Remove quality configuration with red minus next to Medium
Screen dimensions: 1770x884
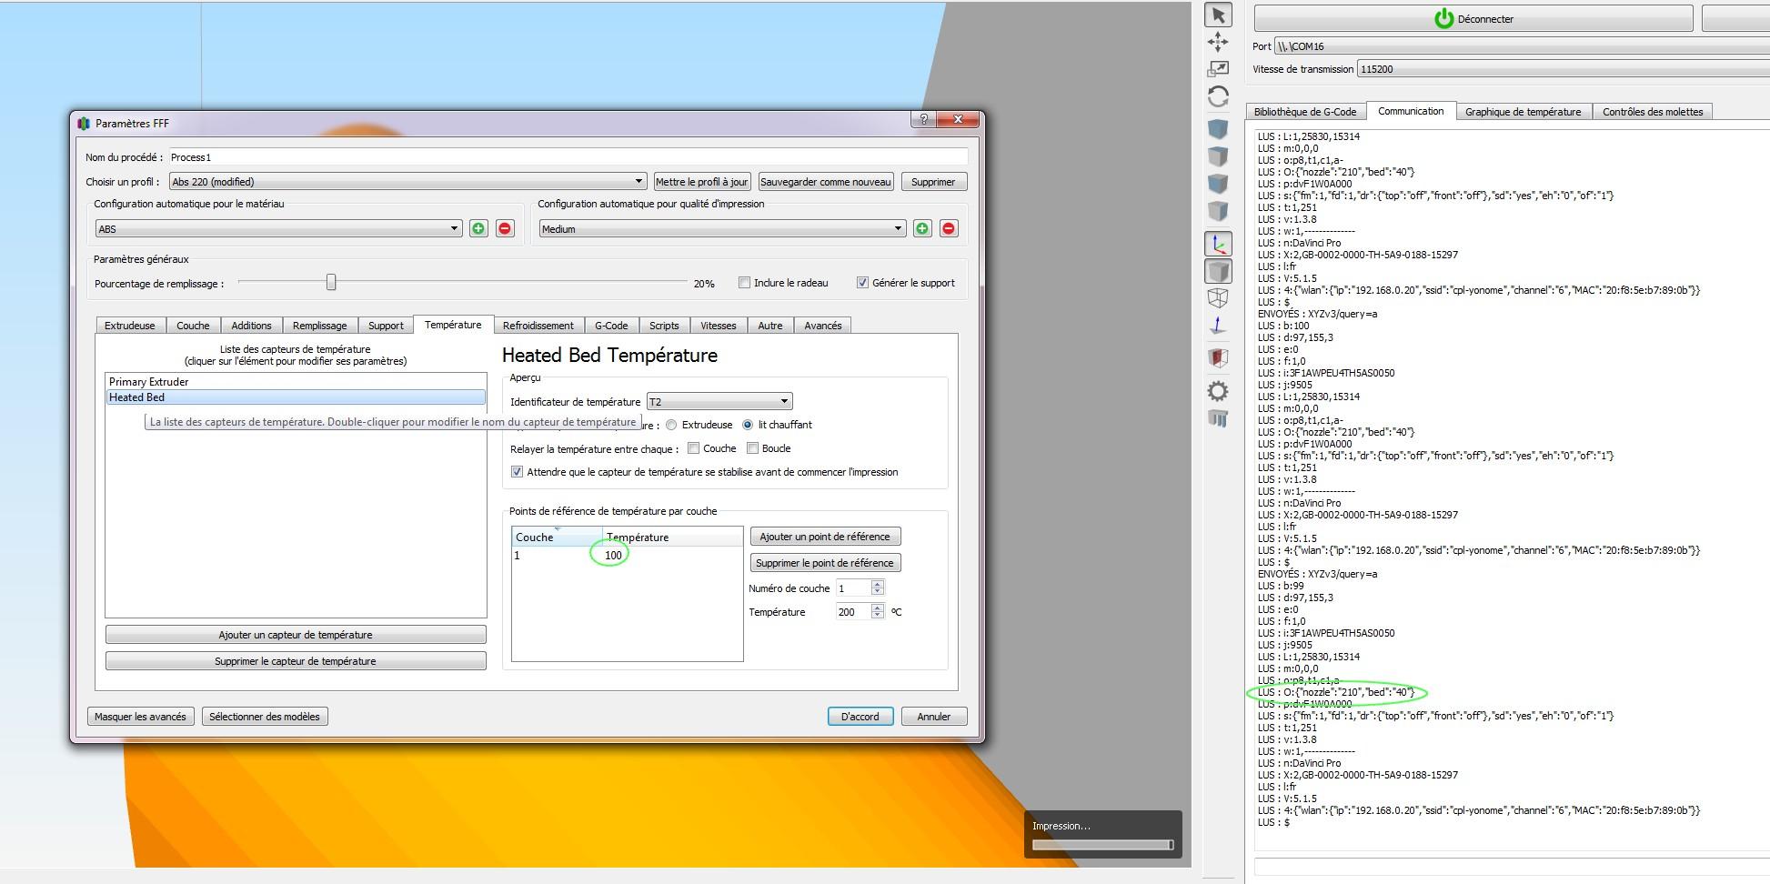tap(949, 228)
